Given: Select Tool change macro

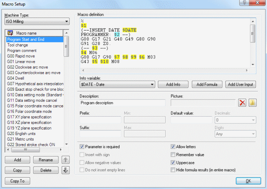Looking at the screenshot, I should [35, 45].
